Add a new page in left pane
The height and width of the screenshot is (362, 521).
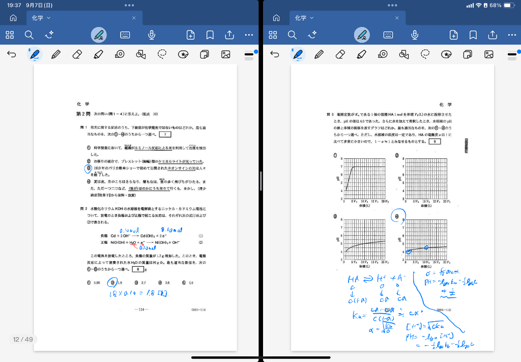pyautogui.click(x=190, y=35)
